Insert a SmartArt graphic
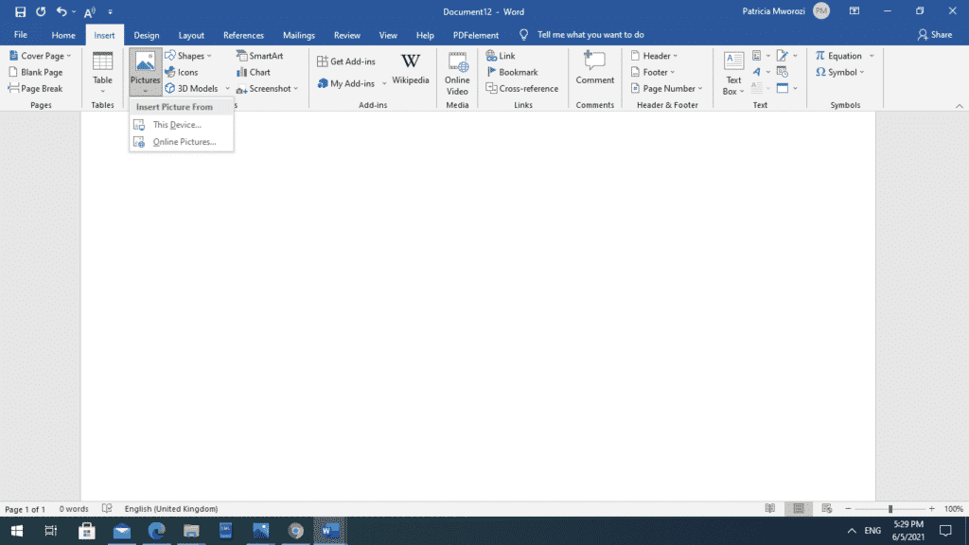 [x=259, y=56]
